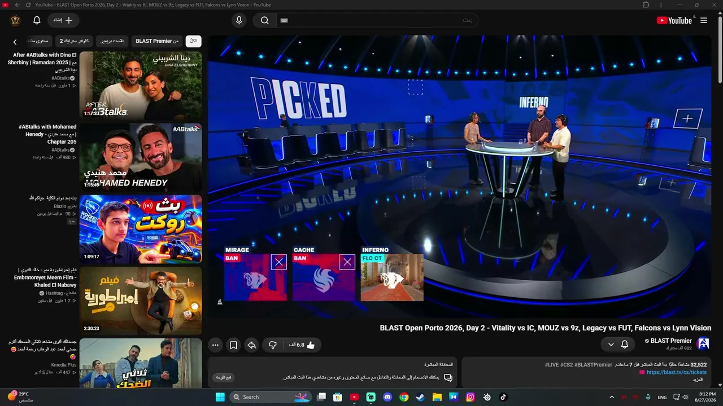The image size is (723, 406).
Task: Open Steam from taskbar
Action: click(420, 397)
